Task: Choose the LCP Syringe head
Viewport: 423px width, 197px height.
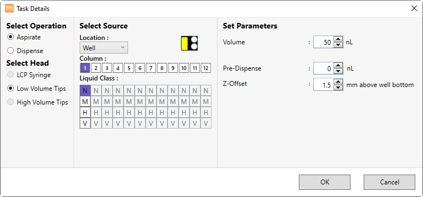Action: point(29,75)
